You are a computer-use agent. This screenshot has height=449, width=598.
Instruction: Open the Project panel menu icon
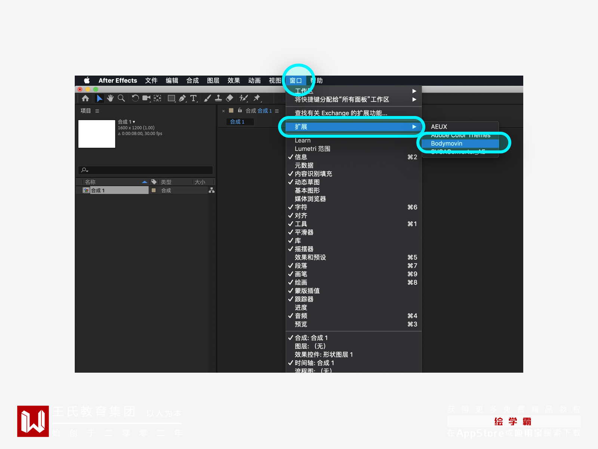[97, 111]
